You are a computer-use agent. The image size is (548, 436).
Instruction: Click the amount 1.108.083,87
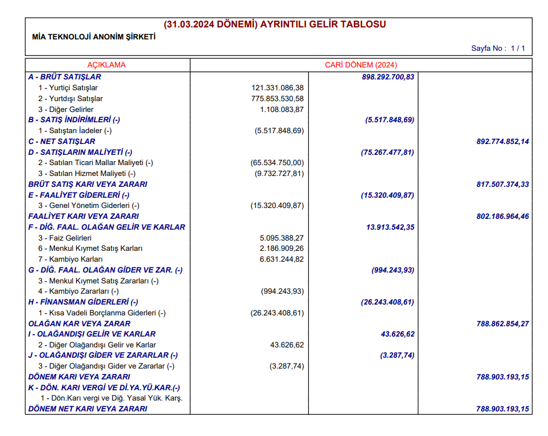click(281, 109)
